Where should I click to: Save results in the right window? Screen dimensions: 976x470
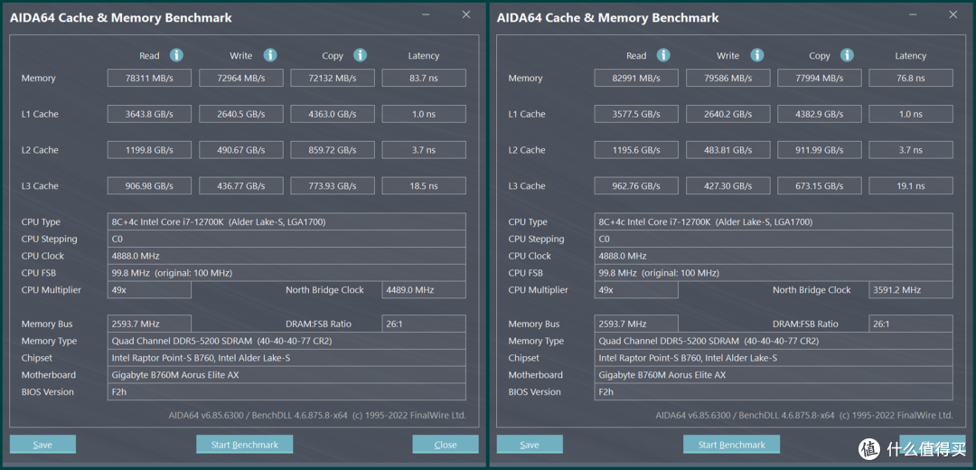point(530,445)
